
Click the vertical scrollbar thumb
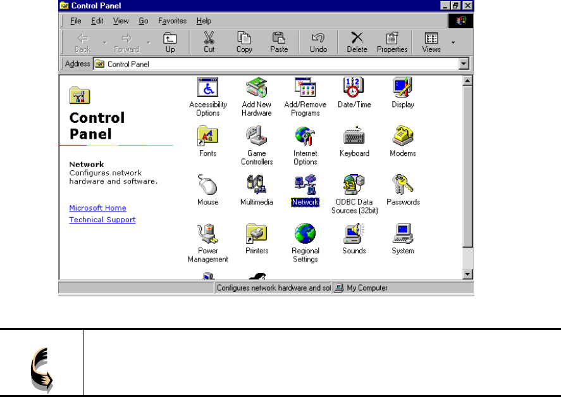467,167
